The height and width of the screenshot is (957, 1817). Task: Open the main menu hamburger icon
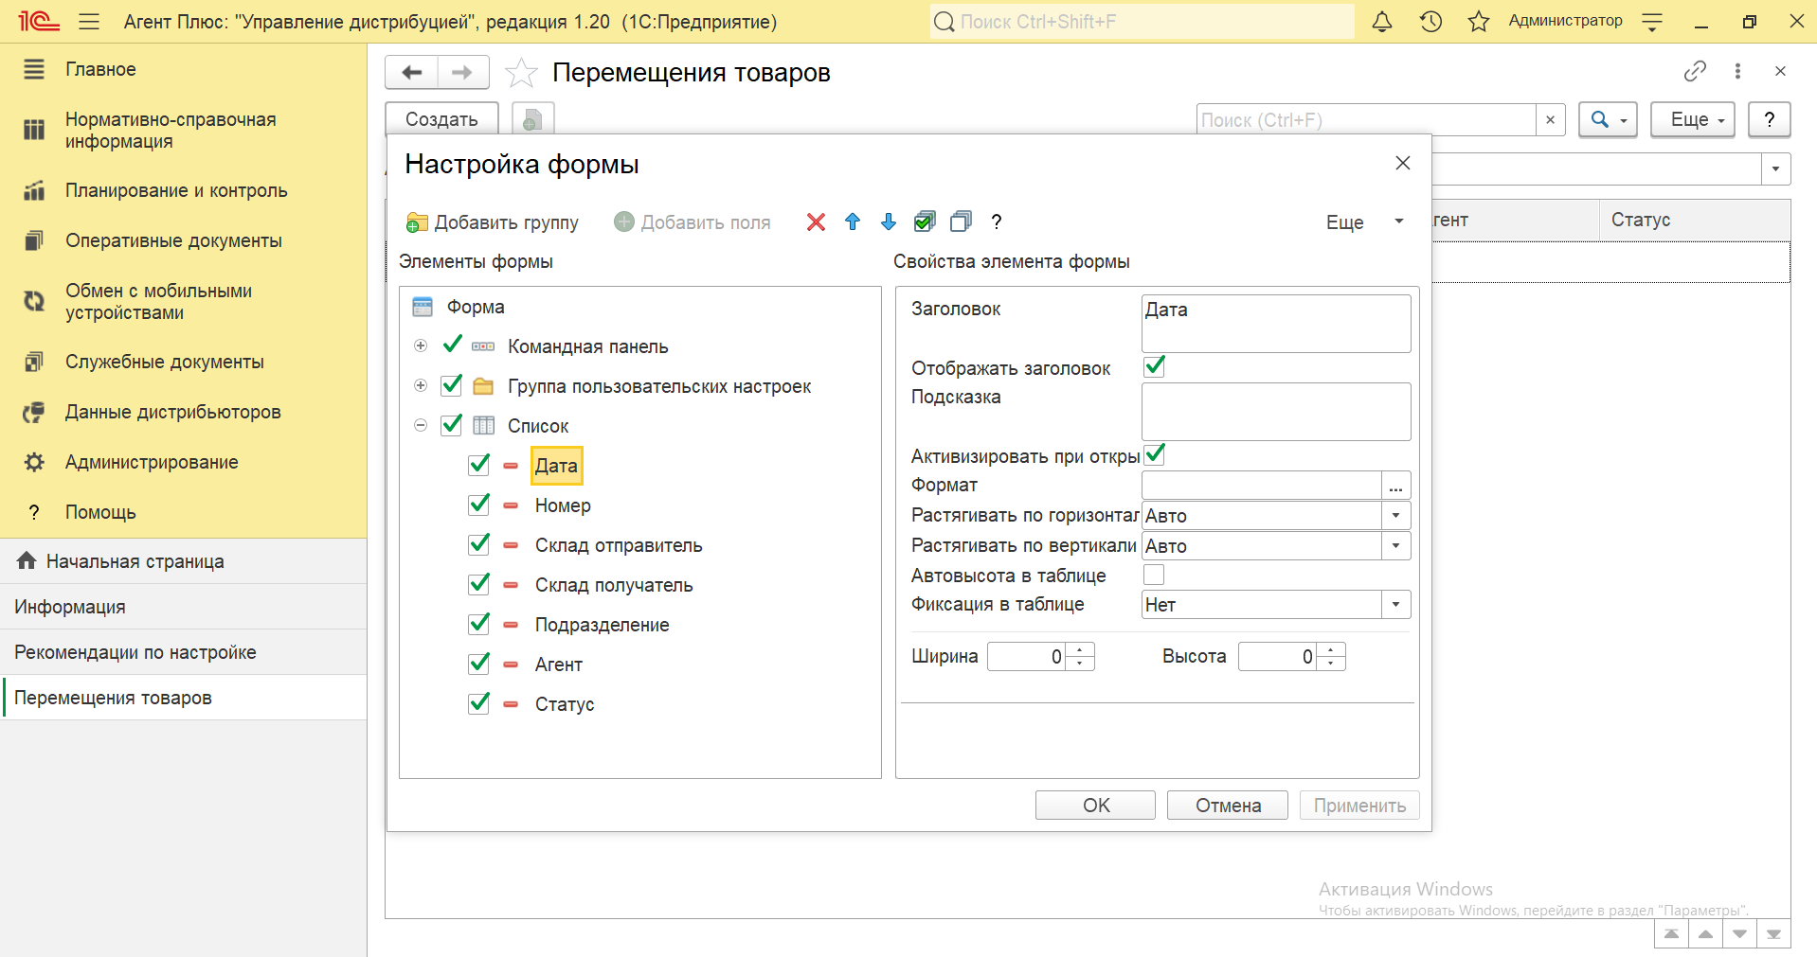click(x=89, y=22)
